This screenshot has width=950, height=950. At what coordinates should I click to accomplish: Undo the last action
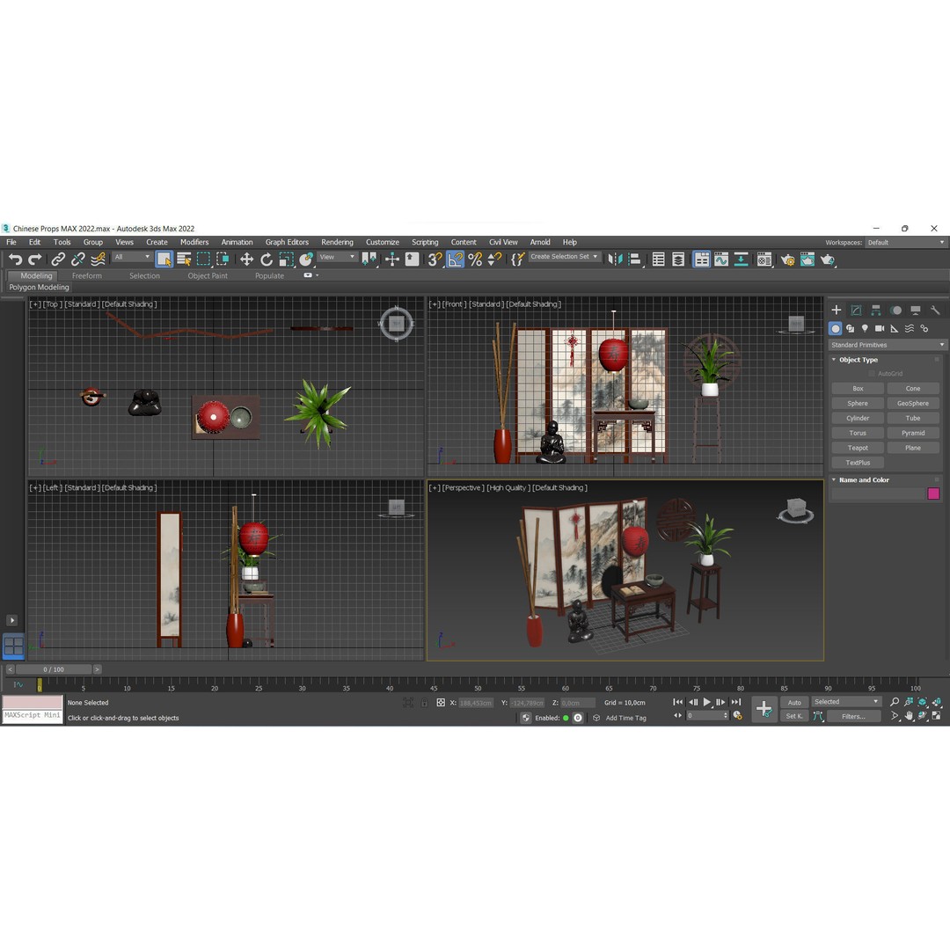coord(15,259)
